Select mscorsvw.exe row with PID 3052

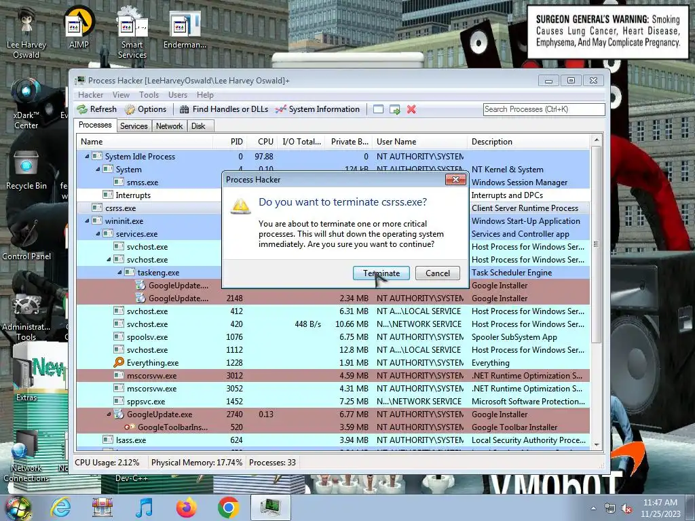coord(333,389)
